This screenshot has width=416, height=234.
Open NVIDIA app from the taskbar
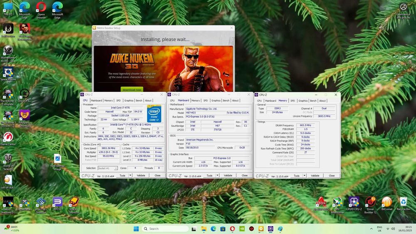tap(242, 229)
